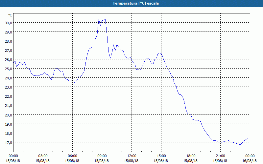Click the 12:00 time axis label
Image resolution: width=263 pixels, height=164 pixels.
[x=131, y=156]
